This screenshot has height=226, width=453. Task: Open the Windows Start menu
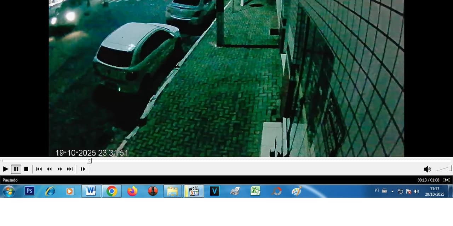pos(9,191)
